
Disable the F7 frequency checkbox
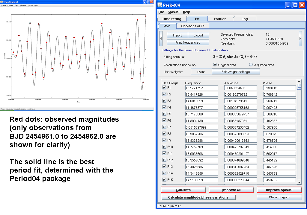click(x=165, y=127)
